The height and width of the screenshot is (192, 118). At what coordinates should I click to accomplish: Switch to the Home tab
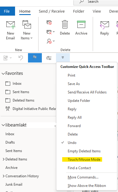tap(25, 11)
